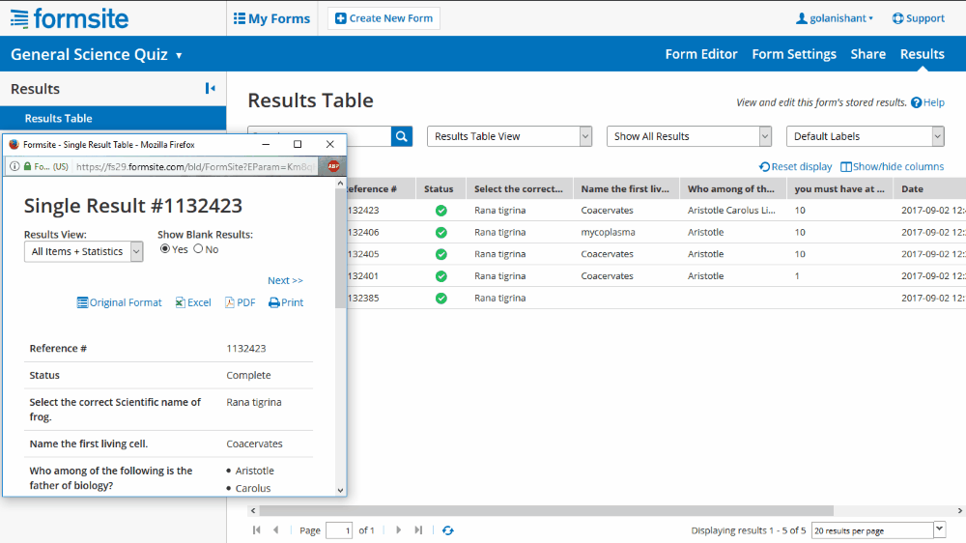Click the mycoplasma cell
Image resolution: width=966 pixels, height=543 pixels.
pyautogui.click(x=608, y=232)
